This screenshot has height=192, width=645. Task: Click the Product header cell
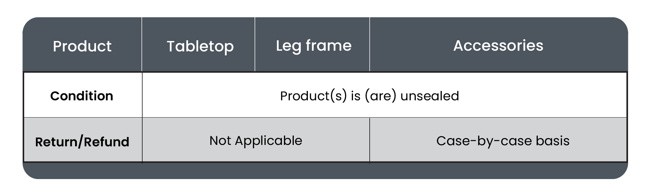(82, 46)
